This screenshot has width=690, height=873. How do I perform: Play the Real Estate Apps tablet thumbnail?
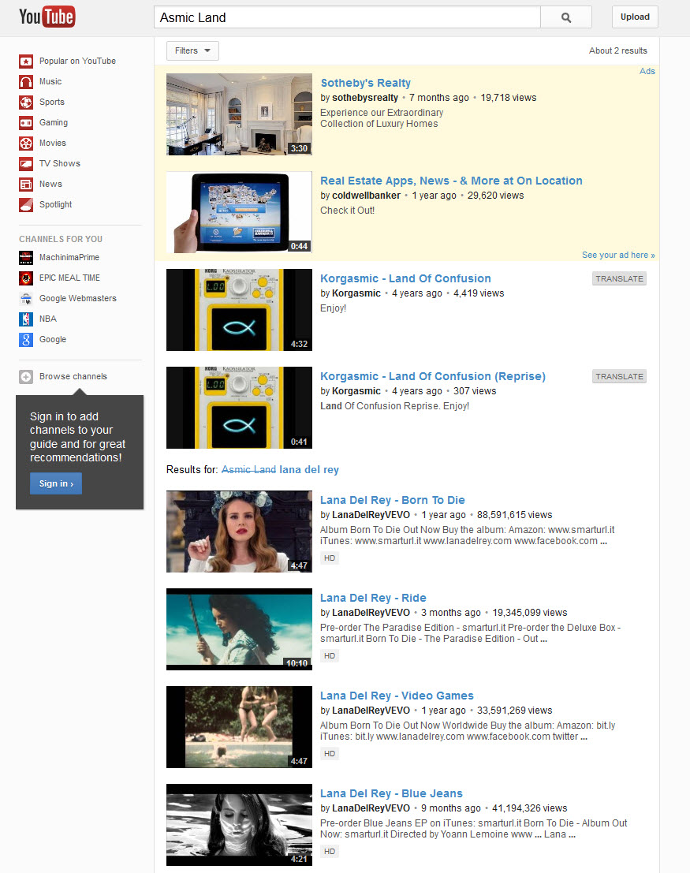240,212
